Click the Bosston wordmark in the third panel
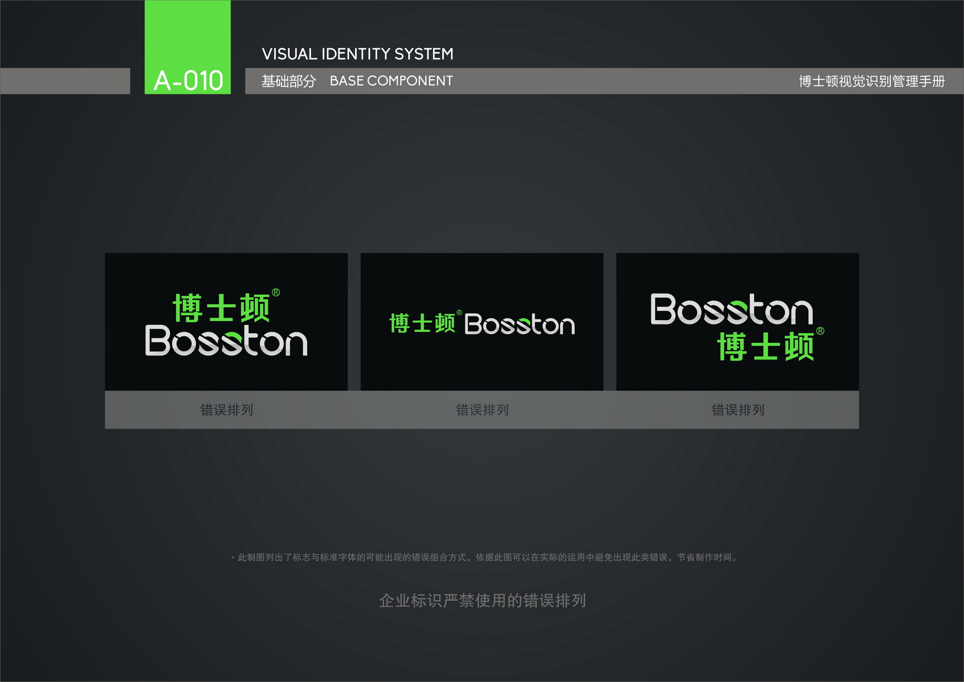The width and height of the screenshot is (964, 682). click(732, 309)
